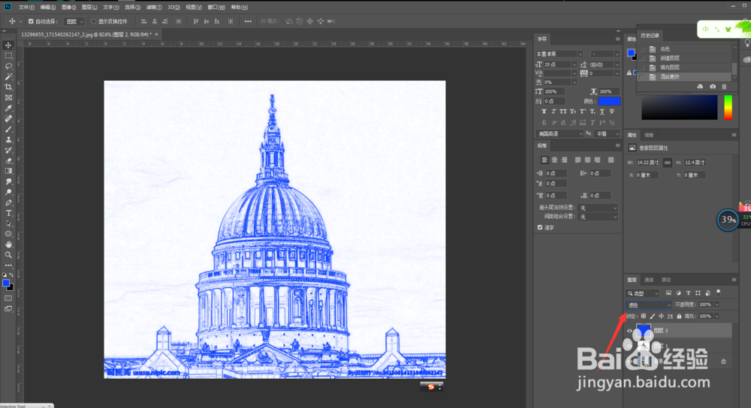Select the Eraser tool

click(x=8, y=160)
